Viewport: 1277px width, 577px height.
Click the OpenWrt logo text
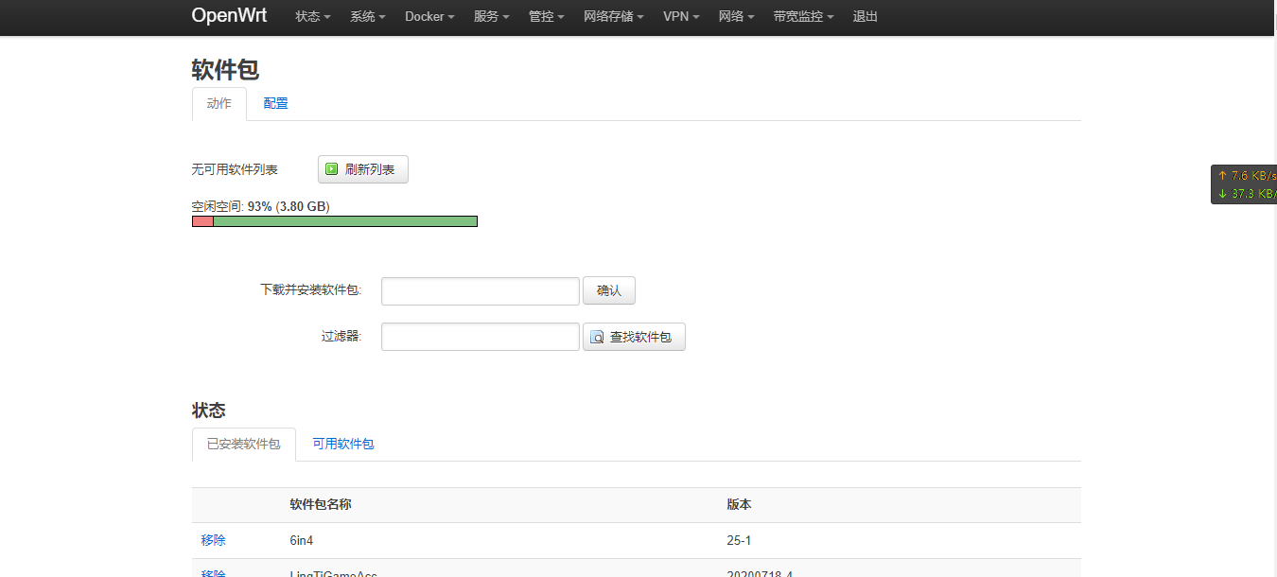229,16
